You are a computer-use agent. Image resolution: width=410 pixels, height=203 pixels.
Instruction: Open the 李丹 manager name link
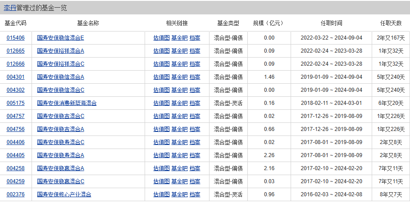[x=10, y=8]
